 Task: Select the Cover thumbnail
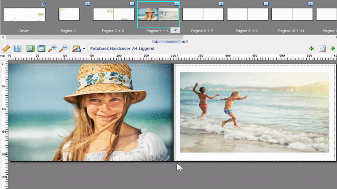click(x=24, y=15)
